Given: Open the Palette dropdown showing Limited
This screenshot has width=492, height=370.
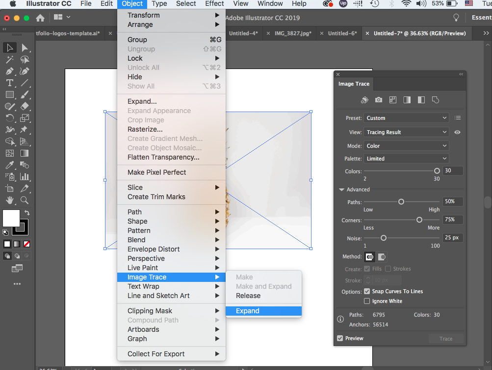Looking at the screenshot, I should 406,159.
